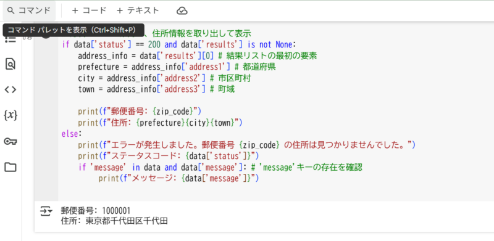494x241 pixels.
Task: Toggle the cell output actions icon
Action: [x=46, y=211]
